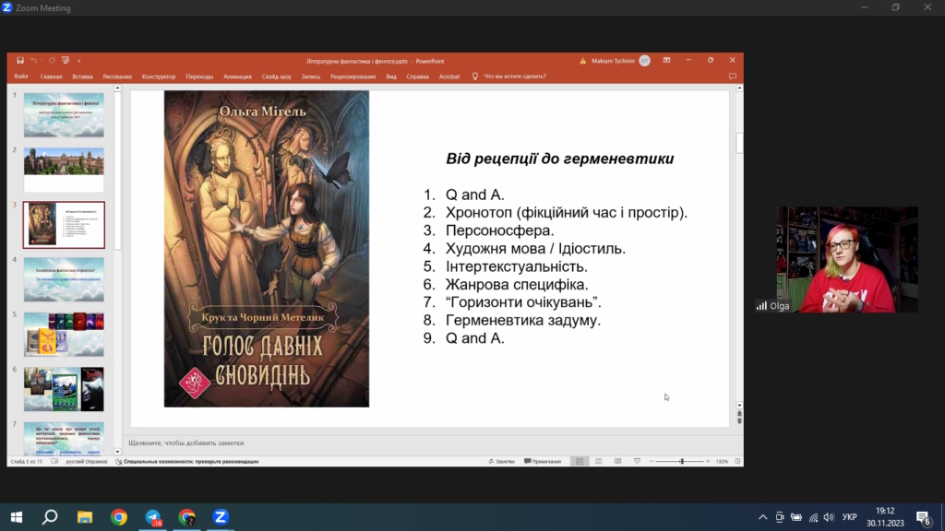This screenshot has height=531, width=945.
Task: Show hidden icons chevron in system tray
Action: coord(762,517)
